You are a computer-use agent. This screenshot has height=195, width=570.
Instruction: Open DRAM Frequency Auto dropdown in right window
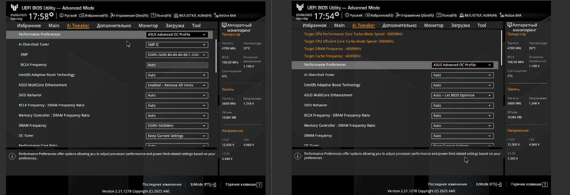[x=462, y=136]
